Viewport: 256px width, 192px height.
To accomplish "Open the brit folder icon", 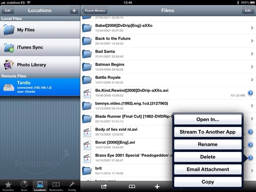I will click(x=87, y=171).
